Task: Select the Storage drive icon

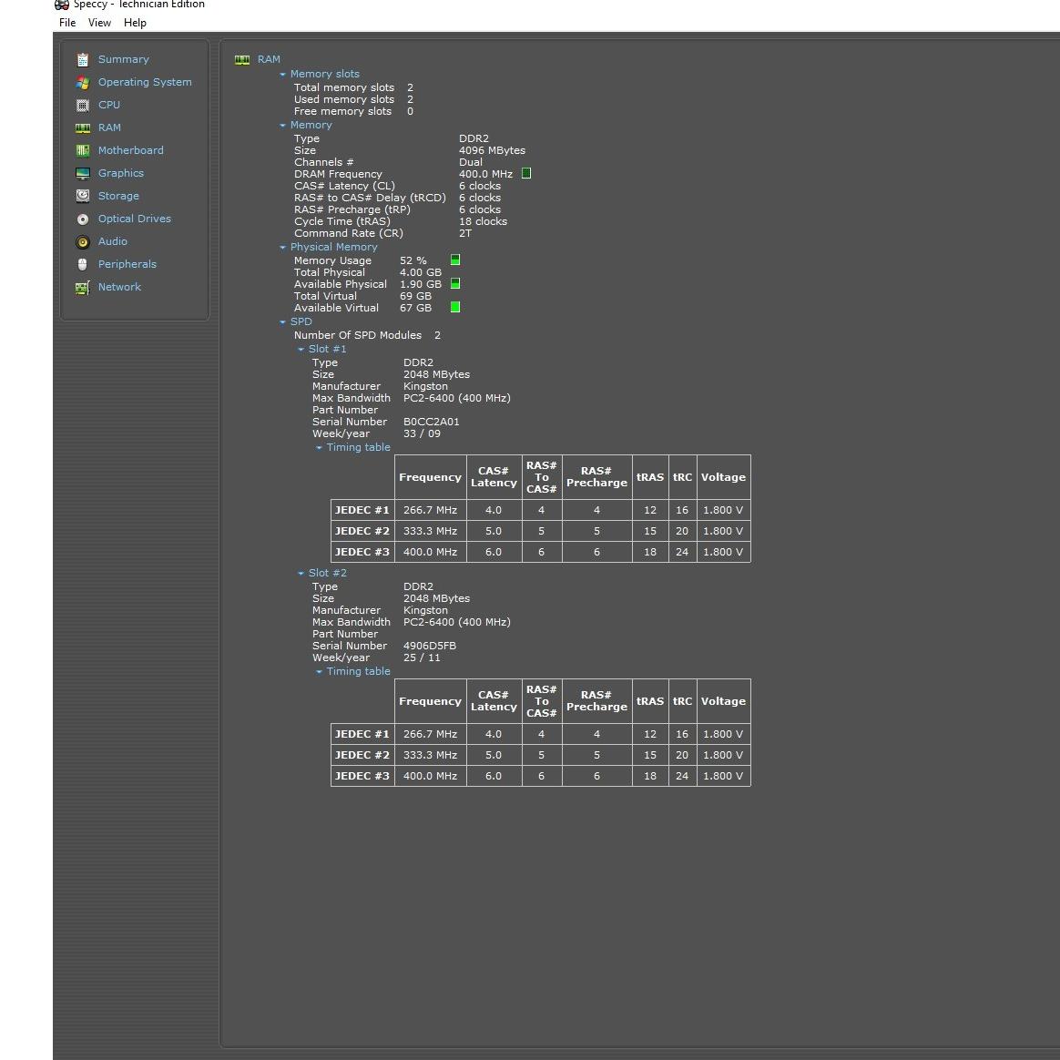Action: point(83,196)
